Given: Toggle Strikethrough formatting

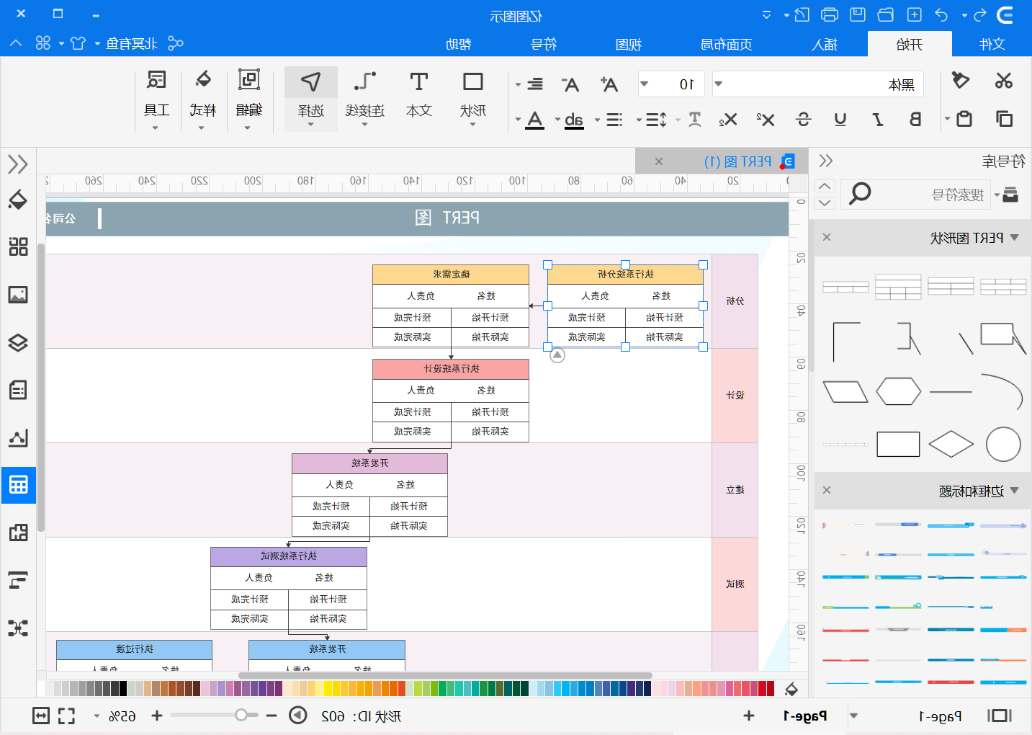Looking at the screenshot, I should coord(804,119).
